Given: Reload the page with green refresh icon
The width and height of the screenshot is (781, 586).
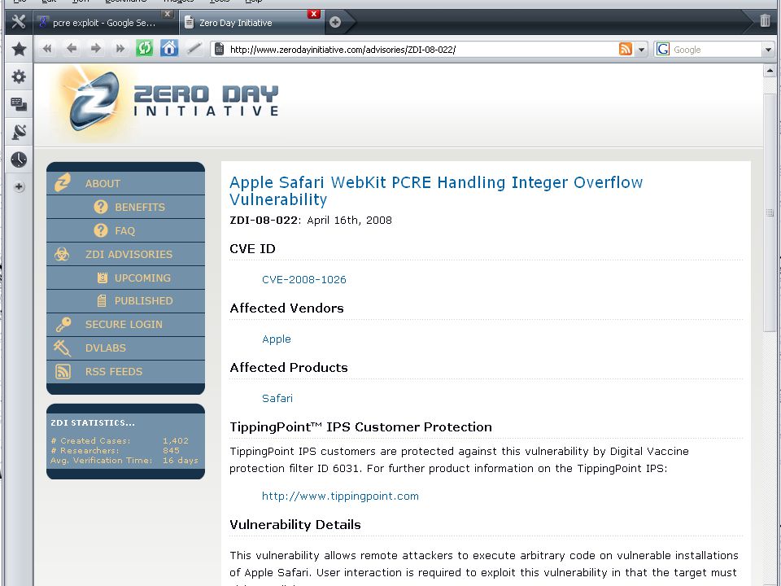Looking at the screenshot, I should point(145,48).
